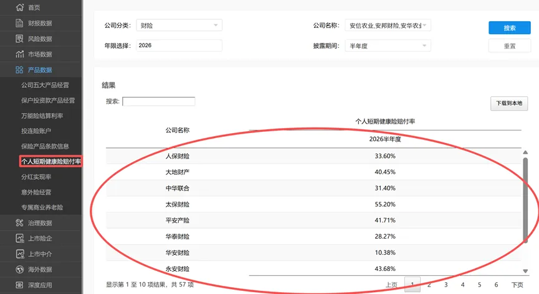Select pagination page 4
Image resolution: width=539 pixels, height=294 pixels.
tap(463, 285)
